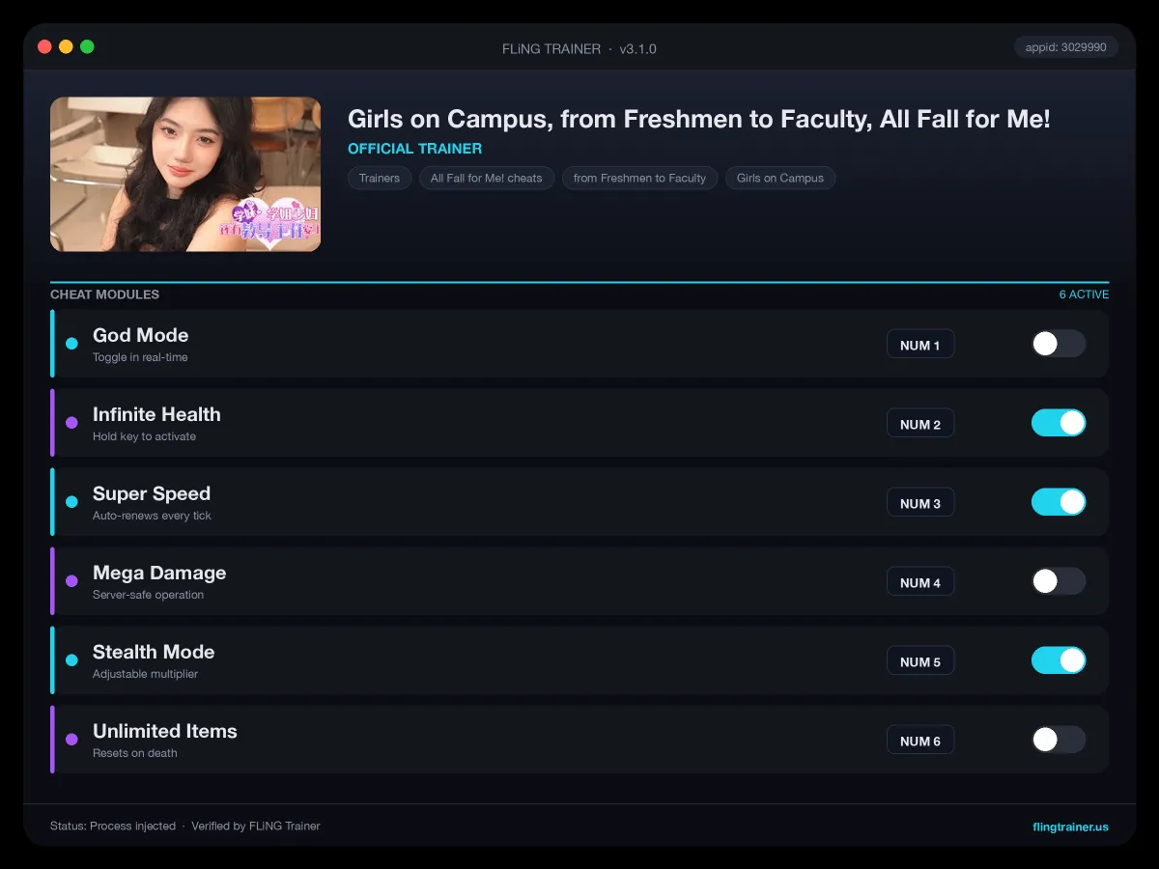Click the purple dot beside Infinite Health

tap(71, 423)
